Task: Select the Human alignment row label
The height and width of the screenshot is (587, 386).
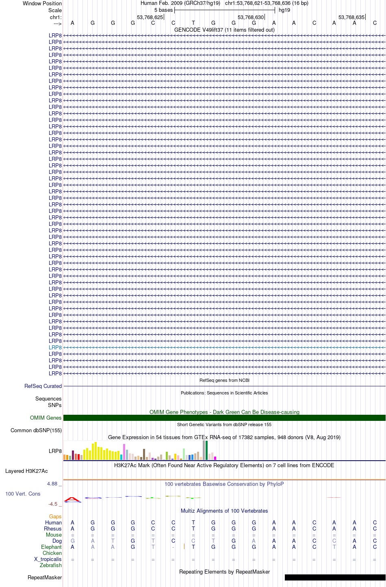Action: point(53,522)
